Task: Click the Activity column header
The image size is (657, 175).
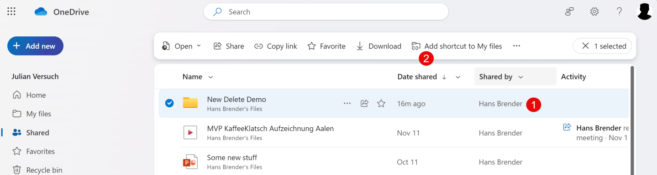Action: [573, 77]
